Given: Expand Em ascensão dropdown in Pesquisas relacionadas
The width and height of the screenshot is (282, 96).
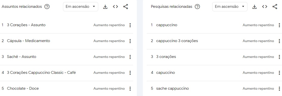Looking at the screenshot, I should (x=230, y=7).
